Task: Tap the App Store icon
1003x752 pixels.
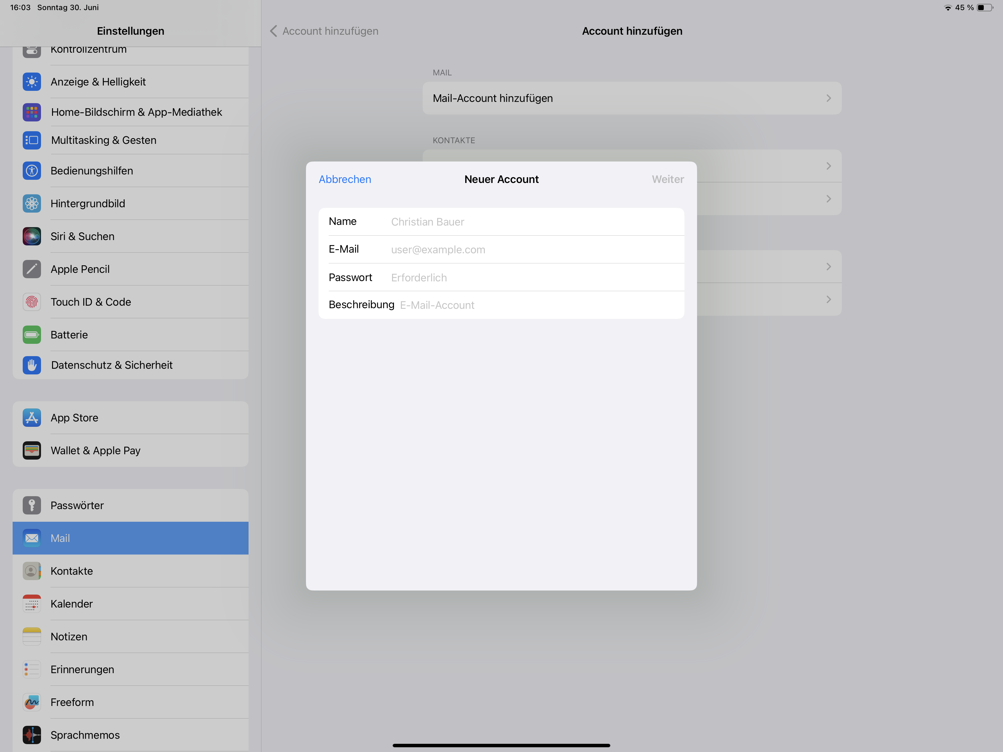Action: (x=32, y=418)
